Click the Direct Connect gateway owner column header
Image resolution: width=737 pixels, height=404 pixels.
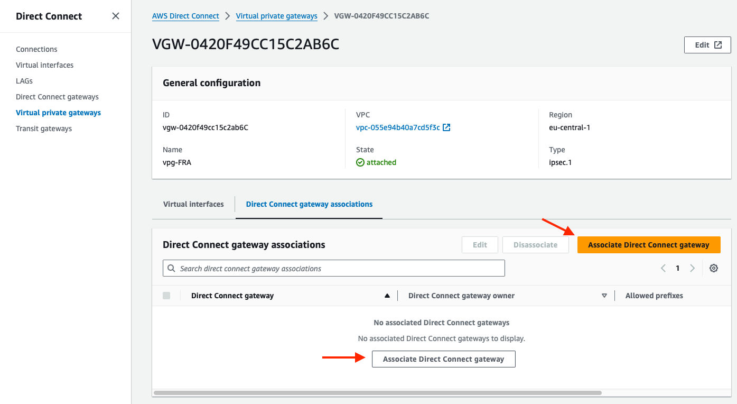point(461,296)
